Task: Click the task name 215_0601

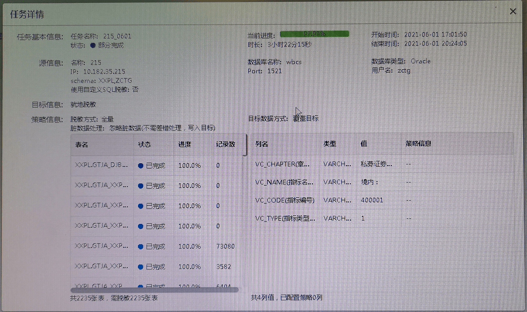Action: (x=117, y=36)
